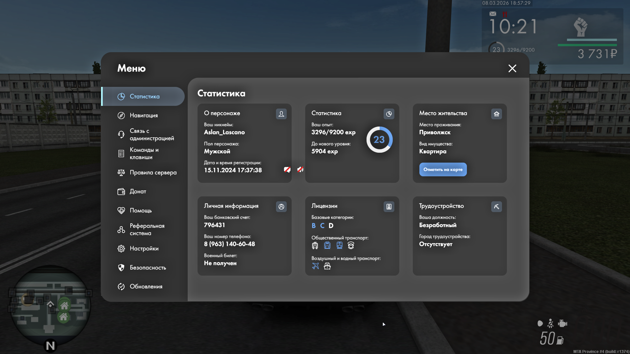The height and width of the screenshot is (354, 630).
Task: Click the user icon in Личная информация card
Action: tap(281, 206)
